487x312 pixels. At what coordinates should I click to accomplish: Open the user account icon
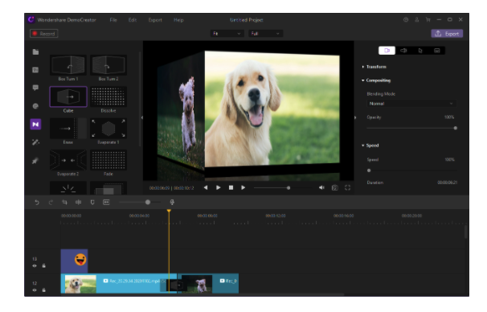pyautogui.click(x=417, y=19)
